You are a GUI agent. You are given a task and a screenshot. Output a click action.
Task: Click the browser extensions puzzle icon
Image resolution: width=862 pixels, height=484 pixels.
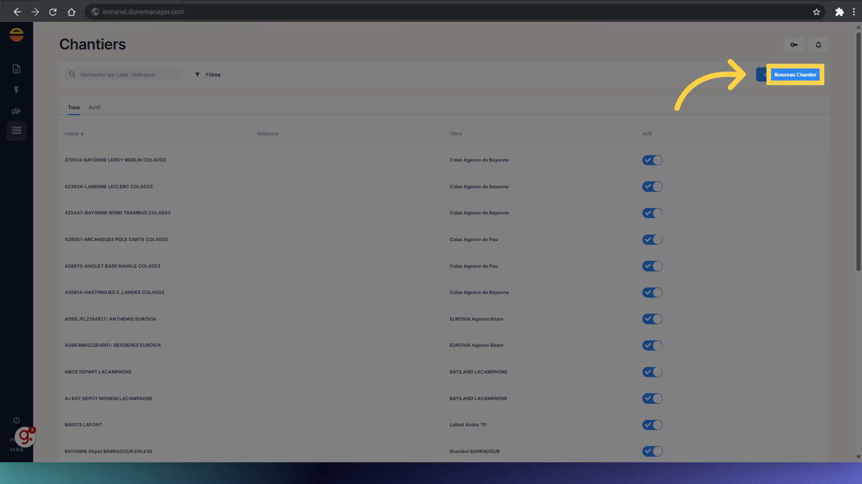[x=839, y=12]
